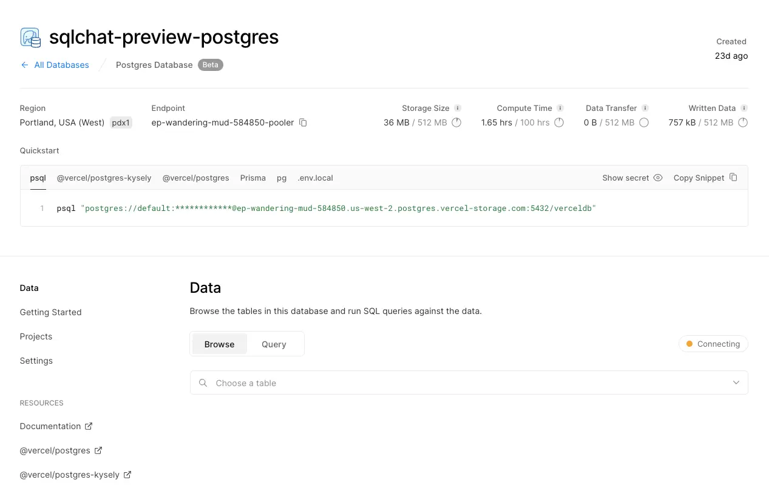Select the Prisma quickstart tab

point(252,178)
